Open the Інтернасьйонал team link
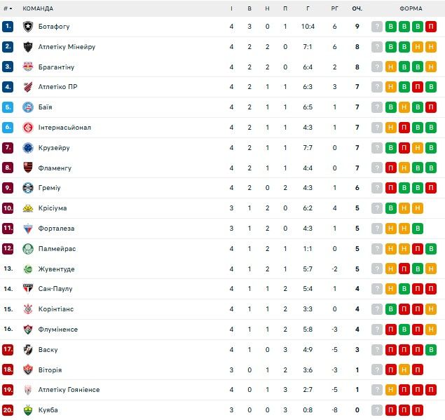Screen dimensions: 445x420 [x=64, y=128]
